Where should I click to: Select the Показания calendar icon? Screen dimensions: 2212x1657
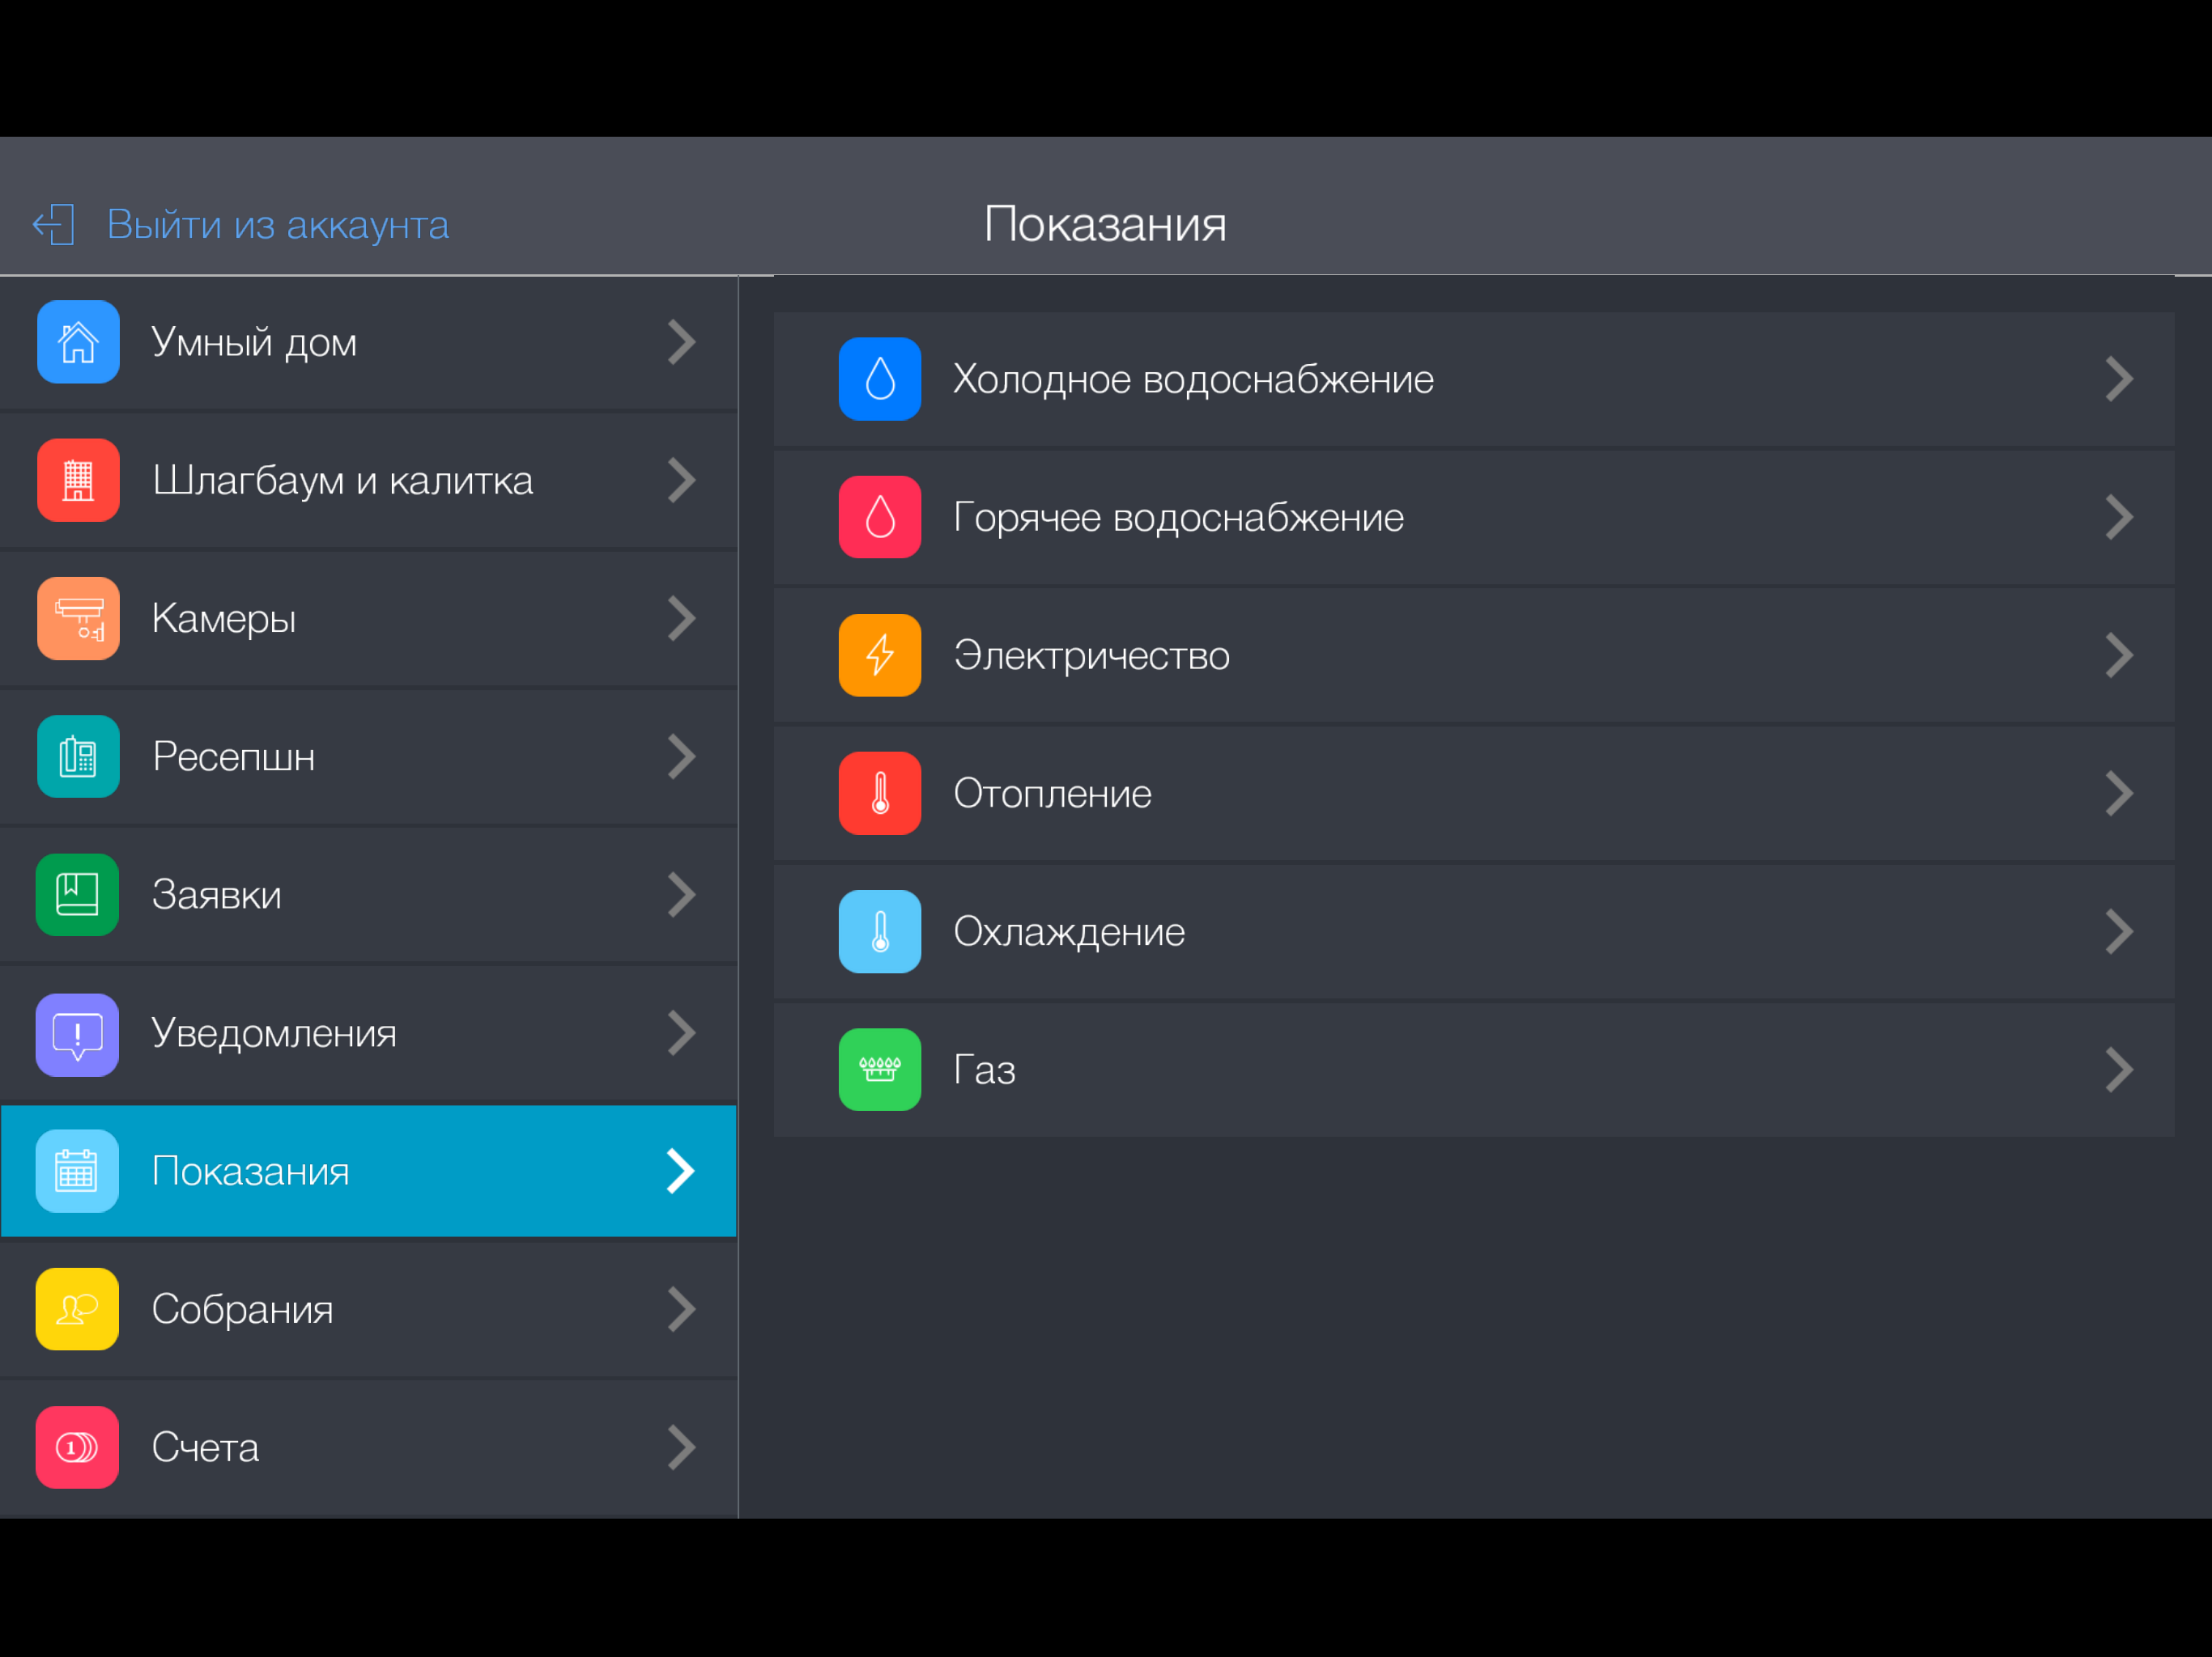pos(77,1172)
